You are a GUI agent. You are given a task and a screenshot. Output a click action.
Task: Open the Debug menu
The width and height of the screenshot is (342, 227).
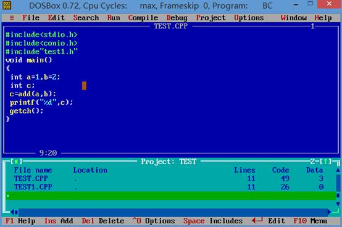[177, 18]
